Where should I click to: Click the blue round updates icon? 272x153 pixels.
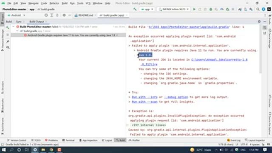[x=263, y=9]
